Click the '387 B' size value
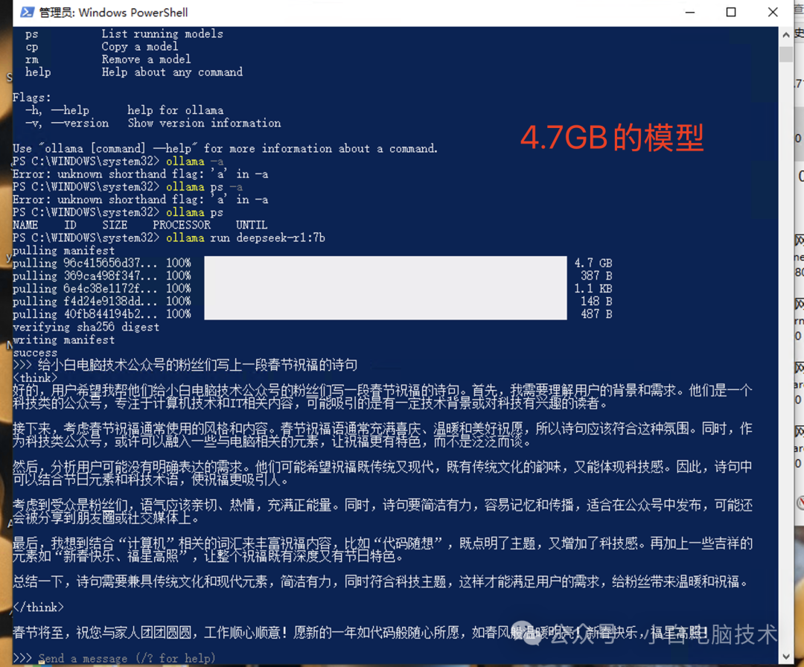 pos(596,276)
